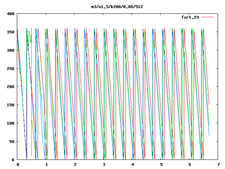
Task: Click the red legend line sample
Action: [x=207, y=17]
